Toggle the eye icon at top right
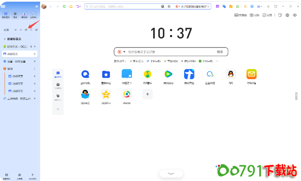The height and width of the screenshot is (181, 301). pyautogui.click(x=295, y=15)
